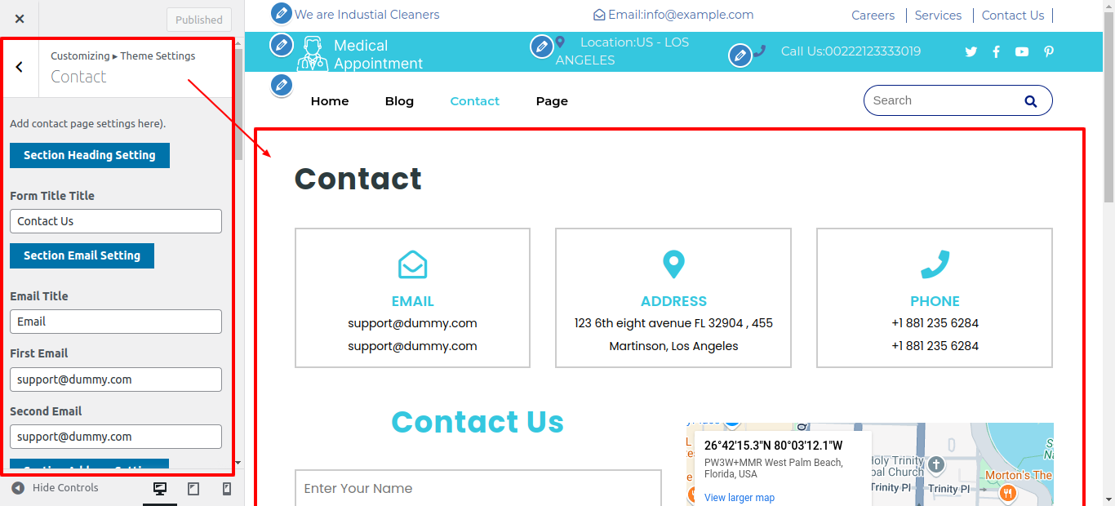Hide the Customizer controls
This screenshot has width=1115, height=506.
(56, 488)
